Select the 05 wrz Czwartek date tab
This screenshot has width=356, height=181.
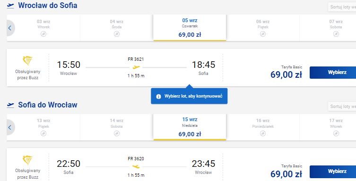pos(190,28)
